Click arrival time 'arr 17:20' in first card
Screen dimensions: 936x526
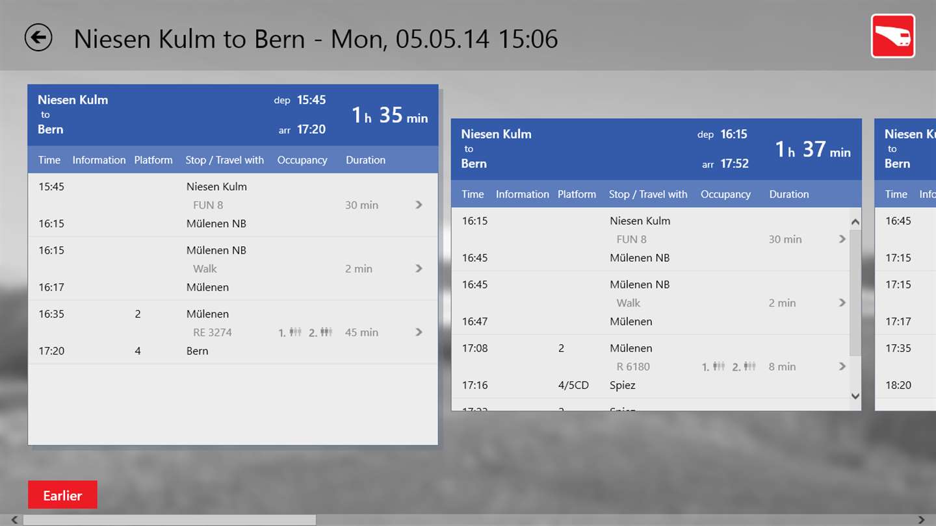302,129
